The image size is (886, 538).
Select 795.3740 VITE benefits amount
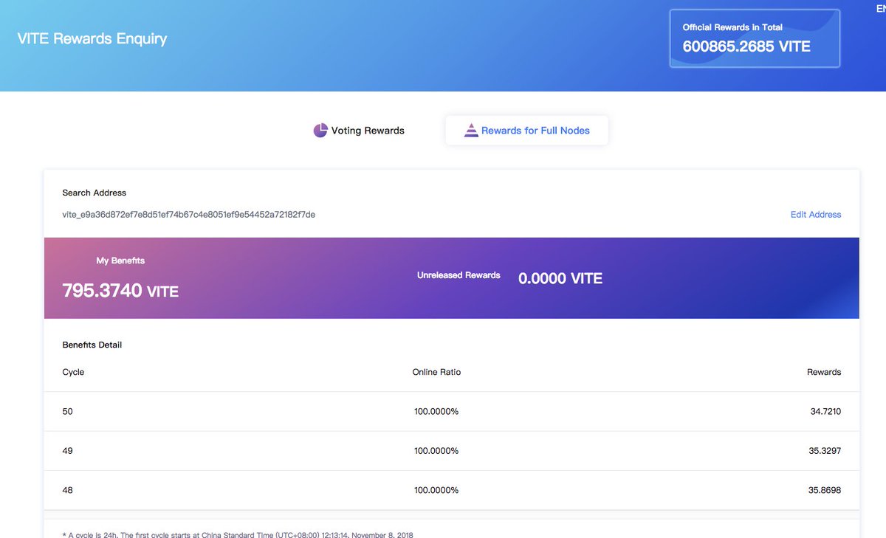point(120,291)
